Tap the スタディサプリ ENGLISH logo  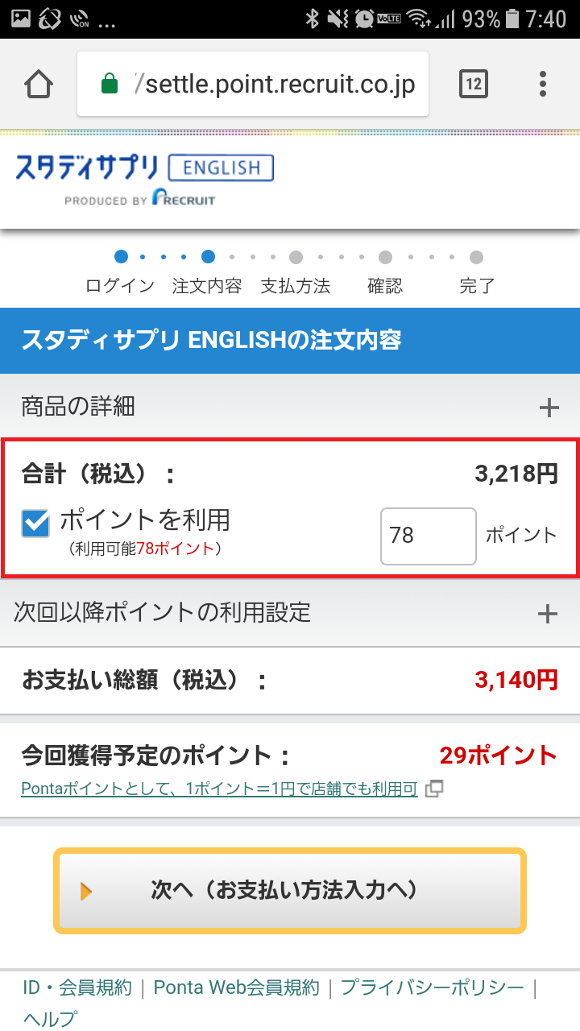(144, 179)
